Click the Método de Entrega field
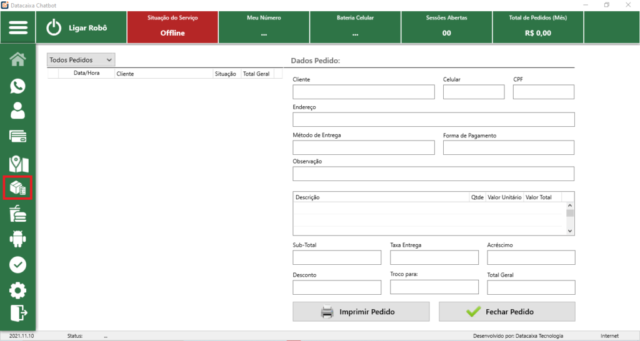 pos(364,147)
